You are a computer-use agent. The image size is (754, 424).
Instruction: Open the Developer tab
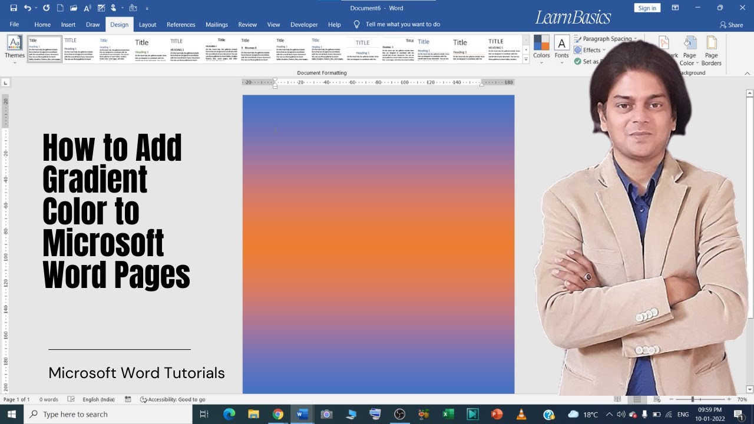click(x=304, y=24)
